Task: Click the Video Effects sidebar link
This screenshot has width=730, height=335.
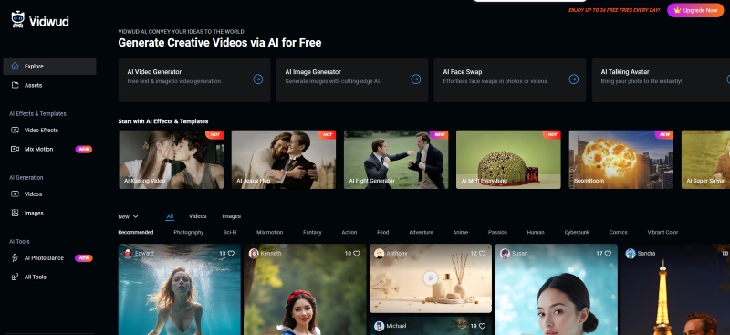Action: click(41, 130)
